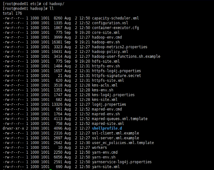Viewport: 214px width, 170px height.
Task: Select the hadoop-policy.xml file
Action: [x=110, y=52]
